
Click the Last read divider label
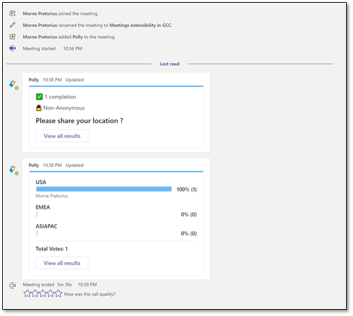pos(170,64)
